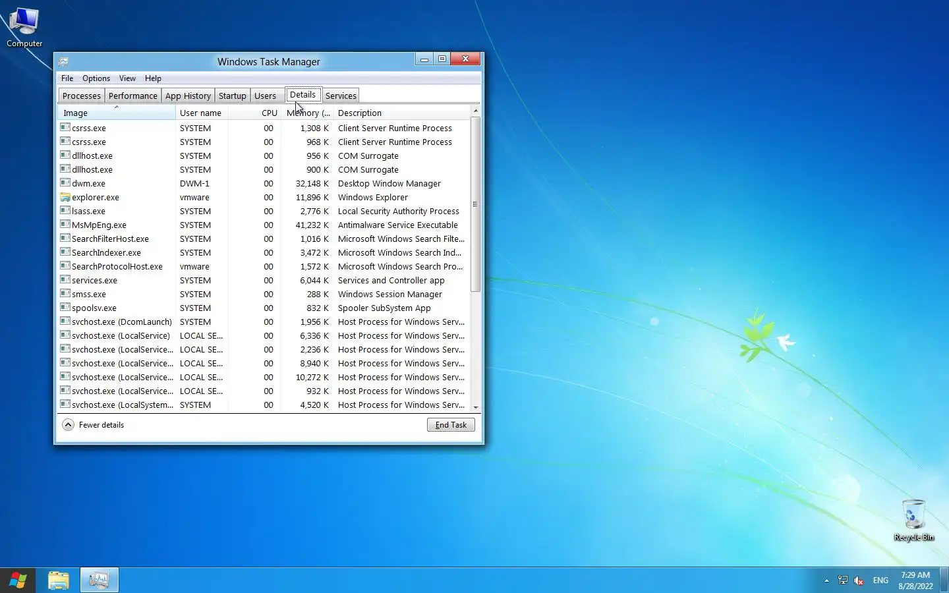Switch to the Services tab

pos(341,96)
